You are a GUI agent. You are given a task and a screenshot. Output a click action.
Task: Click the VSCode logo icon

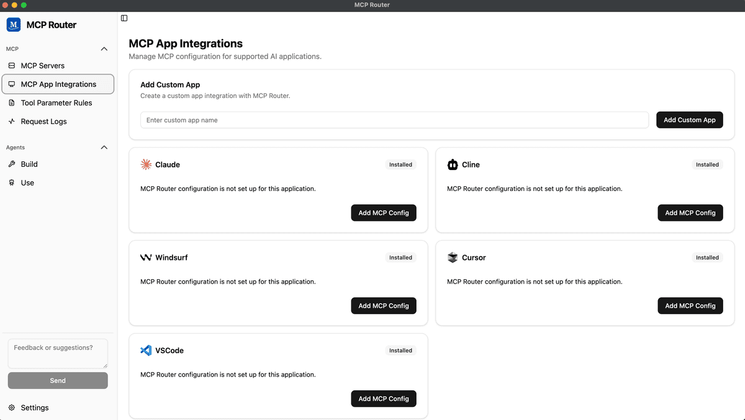[146, 351]
